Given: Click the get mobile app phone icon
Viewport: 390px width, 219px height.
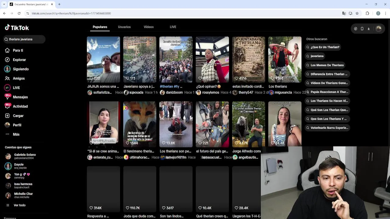Looking at the screenshot, I should click(362, 29).
